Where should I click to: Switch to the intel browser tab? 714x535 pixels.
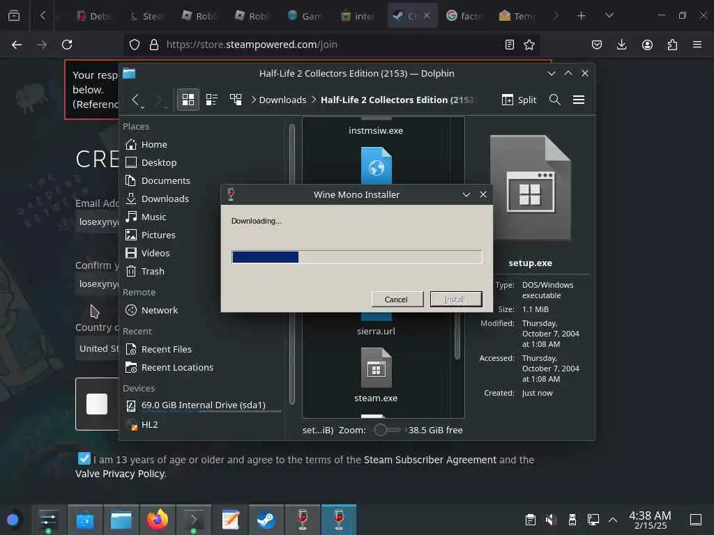[x=358, y=16]
